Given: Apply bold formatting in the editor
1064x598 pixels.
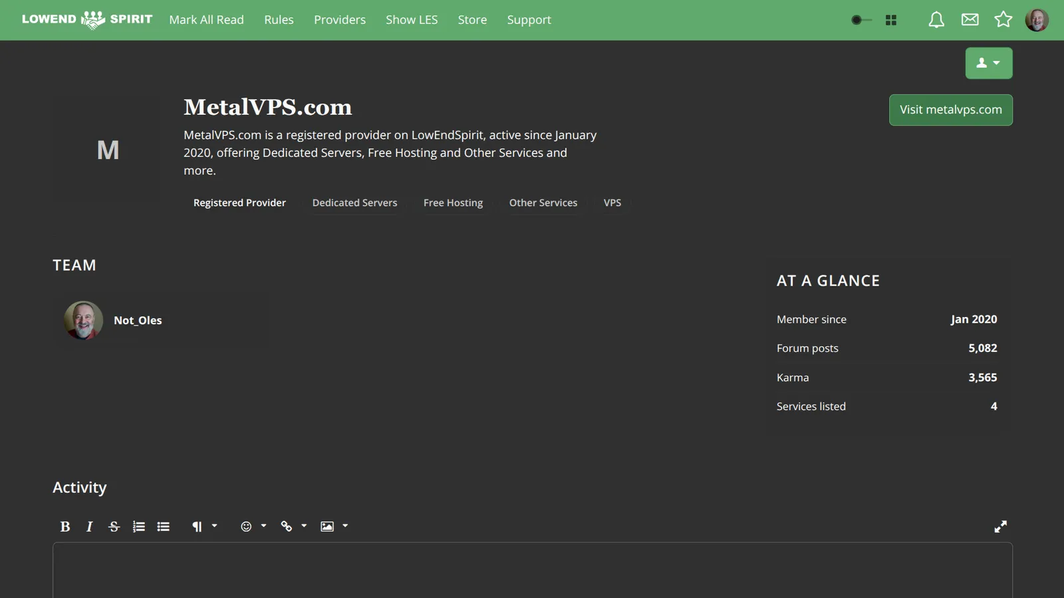Looking at the screenshot, I should [65, 526].
